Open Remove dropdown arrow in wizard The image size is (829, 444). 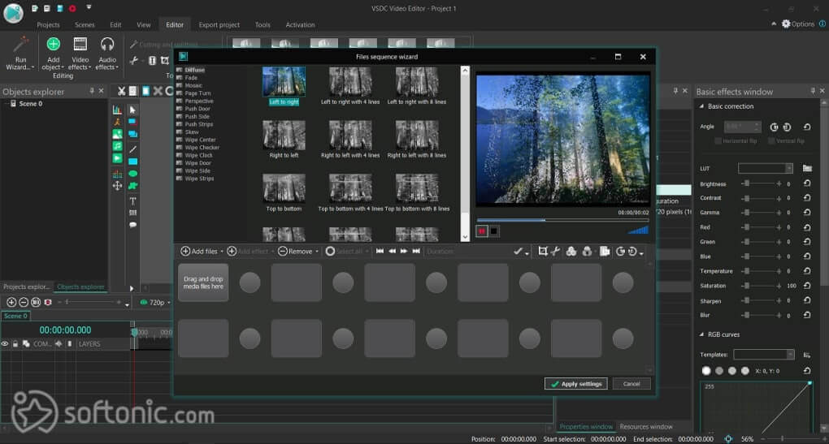(317, 252)
